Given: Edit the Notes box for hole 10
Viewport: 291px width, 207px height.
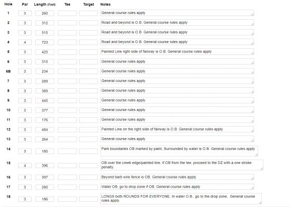Looking at the screenshot, I should (177, 110).
